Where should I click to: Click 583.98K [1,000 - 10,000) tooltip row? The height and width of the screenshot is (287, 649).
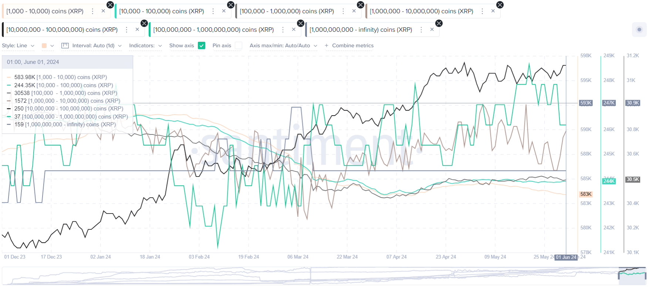(x=57, y=77)
